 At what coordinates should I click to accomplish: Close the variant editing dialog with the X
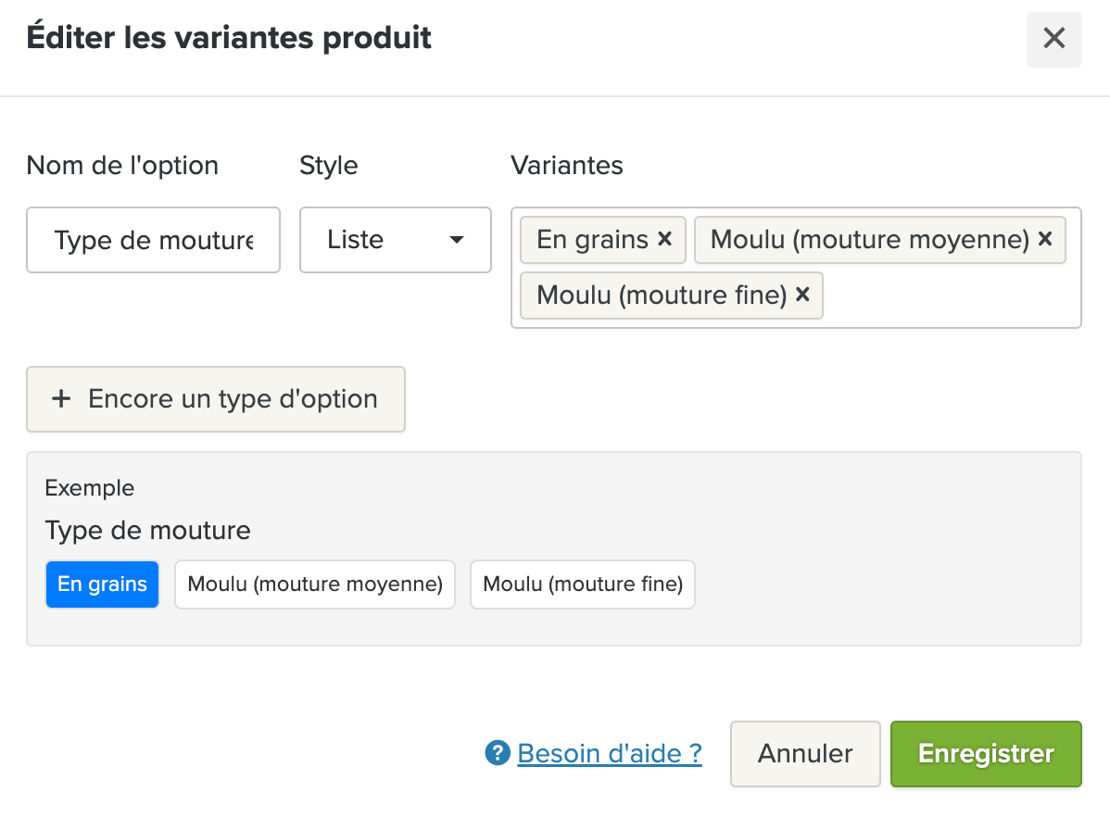coord(1053,39)
